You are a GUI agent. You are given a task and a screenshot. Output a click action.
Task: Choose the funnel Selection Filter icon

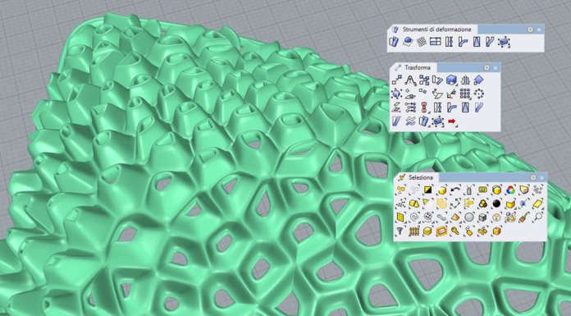400,231
